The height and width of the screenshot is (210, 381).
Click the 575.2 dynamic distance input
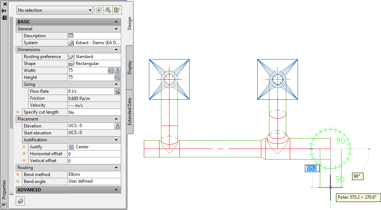312,168
